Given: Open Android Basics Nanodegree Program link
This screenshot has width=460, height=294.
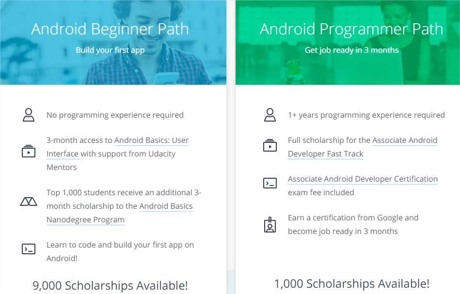Looking at the screenshot, I should 120,213.
